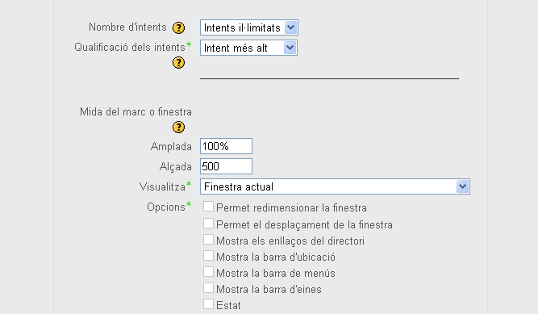
Task: Tick Mostra la barra de menús checkbox
Action: tap(208, 272)
